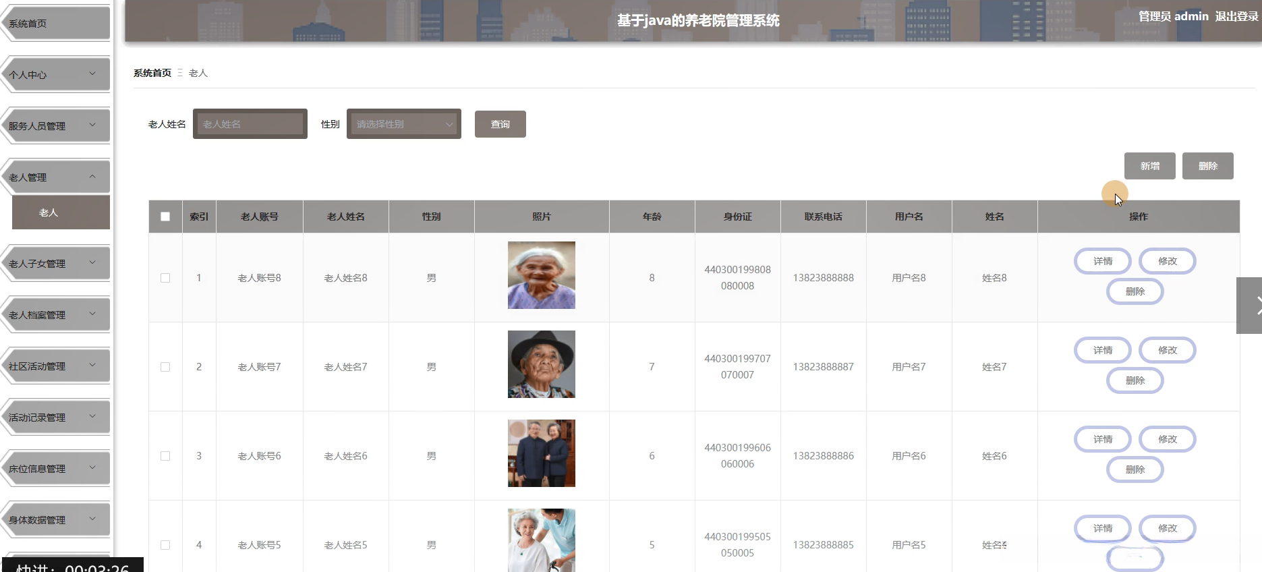Click the 新增 button

1150,166
